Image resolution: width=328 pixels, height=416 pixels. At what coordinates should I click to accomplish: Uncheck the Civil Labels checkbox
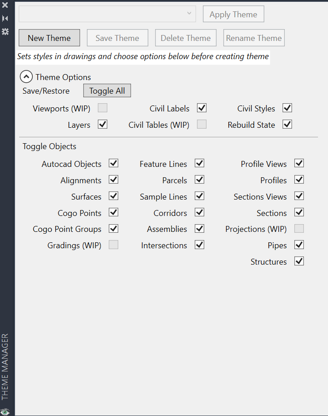coord(202,108)
